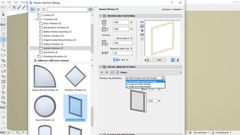Collapse the Special Window Settings panel
Image resolution: width=240 pixels, height=135 pixels.
100,67
